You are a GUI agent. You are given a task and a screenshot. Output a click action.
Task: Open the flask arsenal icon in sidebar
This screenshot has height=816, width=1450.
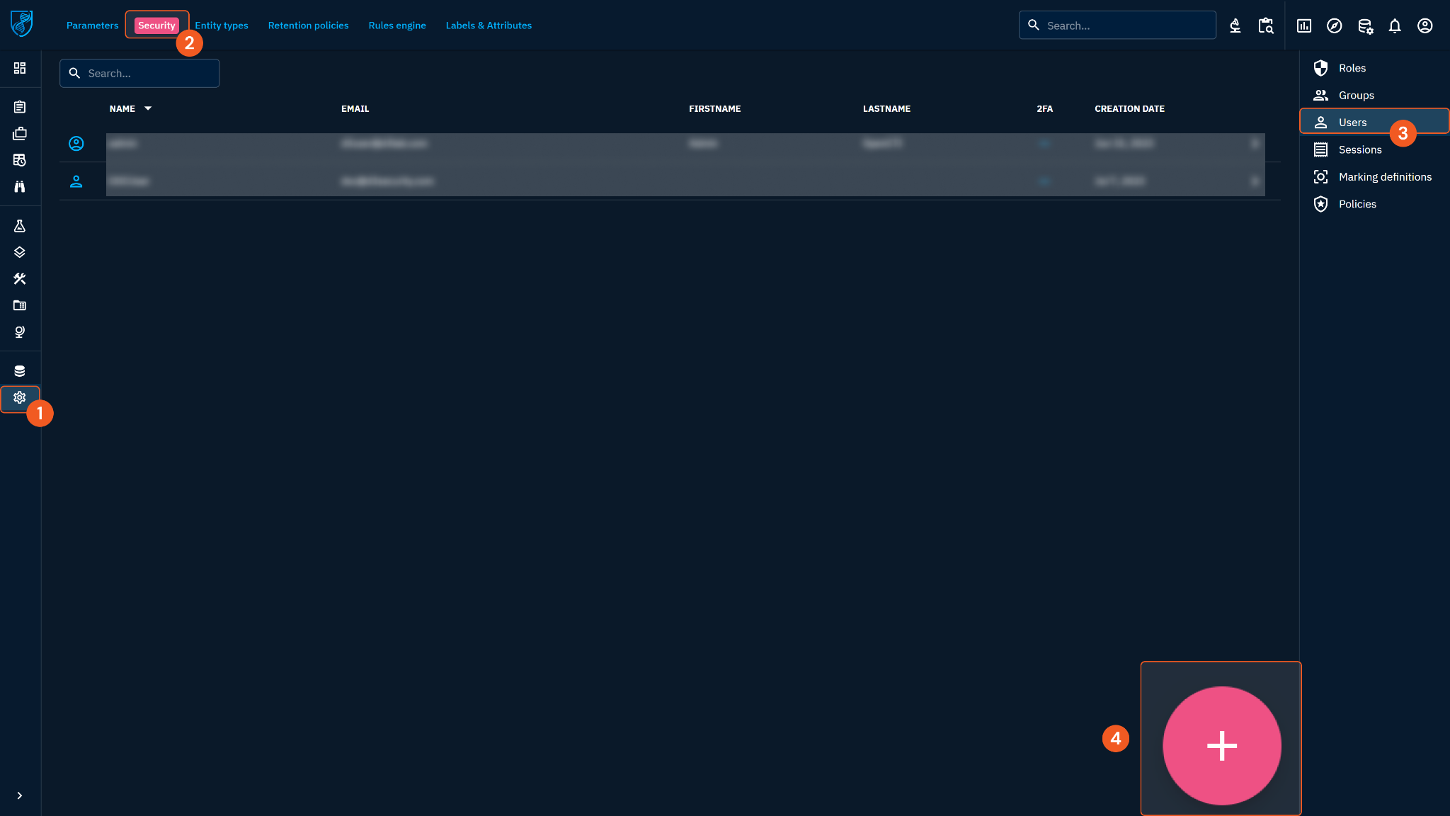(20, 226)
